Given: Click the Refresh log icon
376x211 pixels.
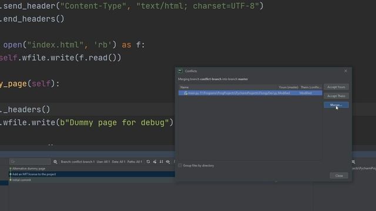Looking at the screenshot, I should click(148, 162).
